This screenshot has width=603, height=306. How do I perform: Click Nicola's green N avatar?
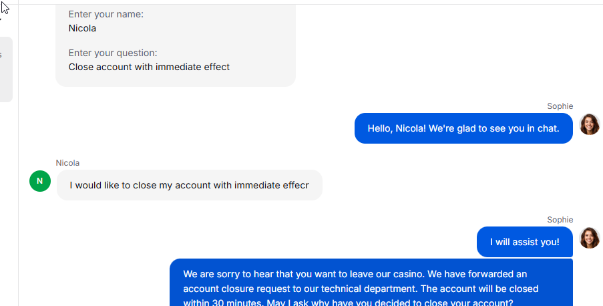pyautogui.click(x=40, y=181)
